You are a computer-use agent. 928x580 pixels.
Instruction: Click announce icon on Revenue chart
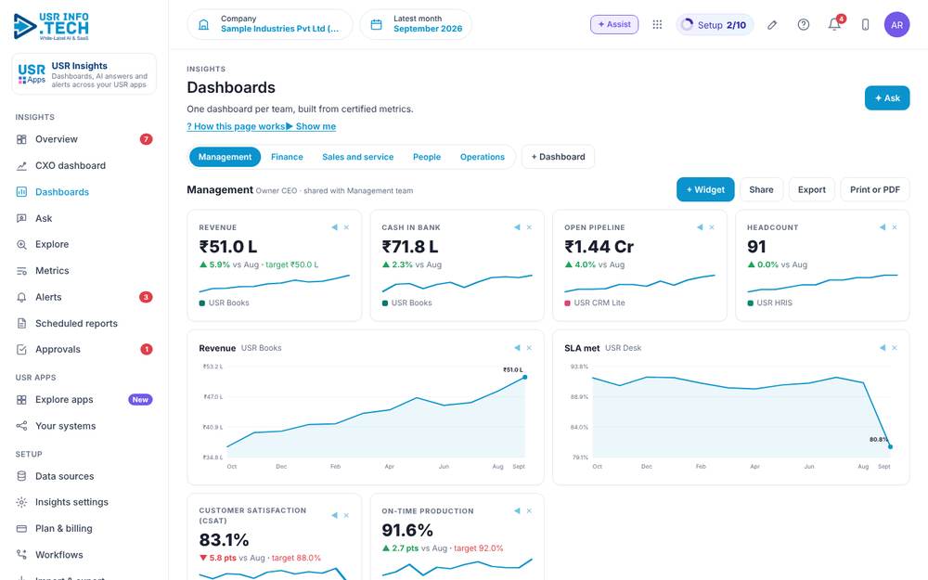tap(517, 348)
